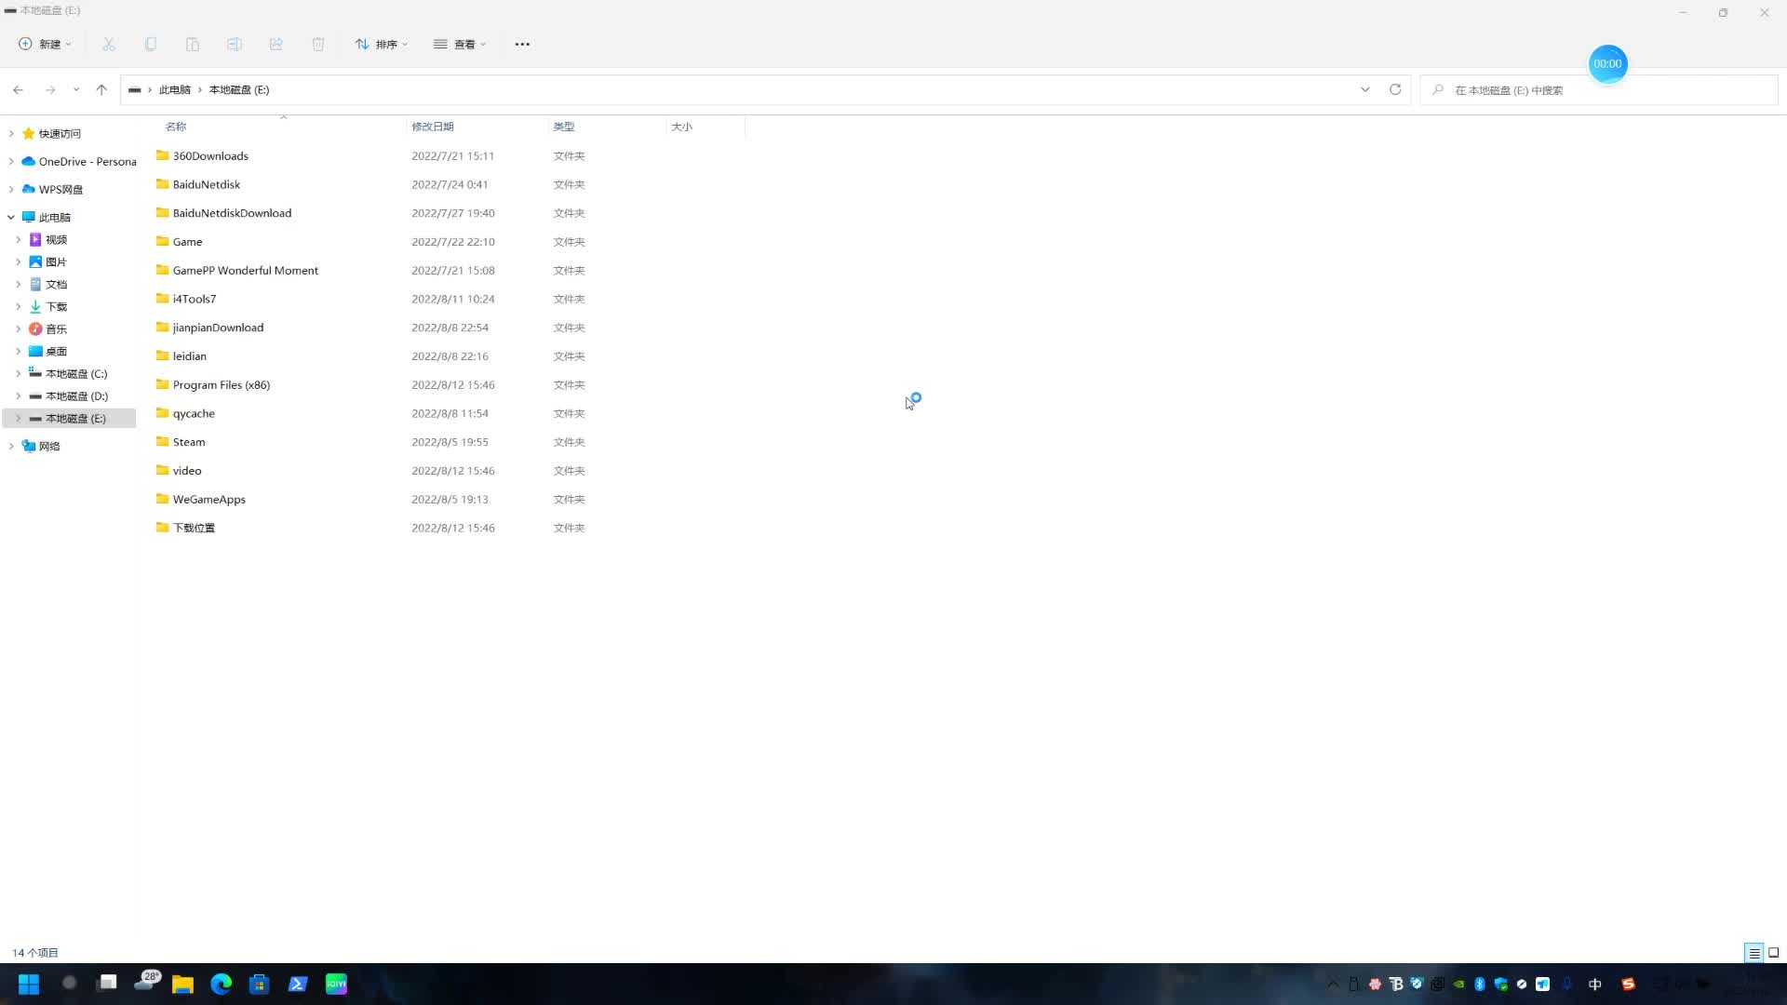Expand the 本地磁盘 (C:) tree node
1787x1005 pixels.
coord(18,373)
